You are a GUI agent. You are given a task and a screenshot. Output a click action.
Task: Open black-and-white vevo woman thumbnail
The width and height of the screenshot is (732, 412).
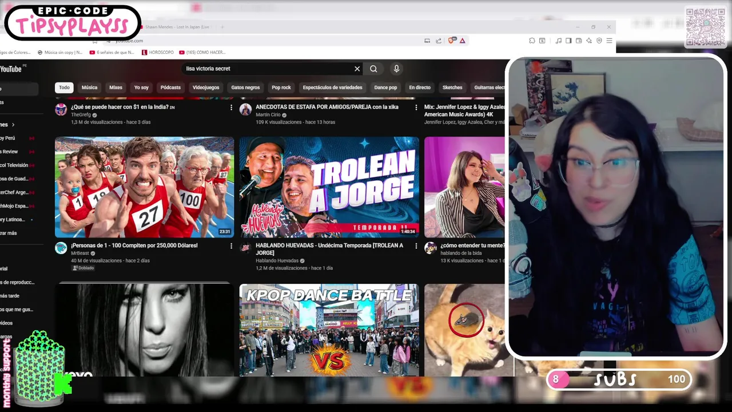coord(144,330)
